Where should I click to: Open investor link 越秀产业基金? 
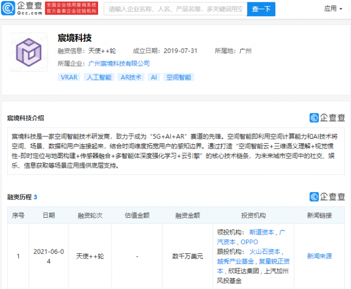coord(236,261)
